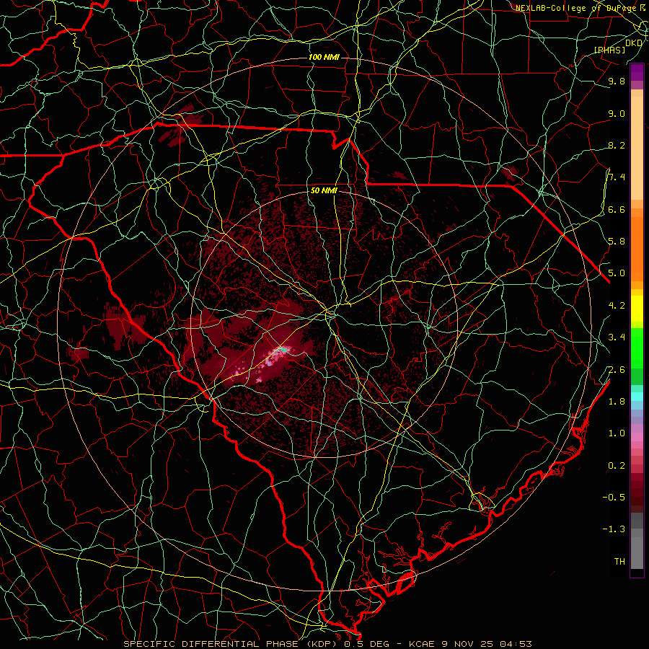The image size is (649, 649).
Task: Select the 100 NMI range ring label
Action: [324, 57]
